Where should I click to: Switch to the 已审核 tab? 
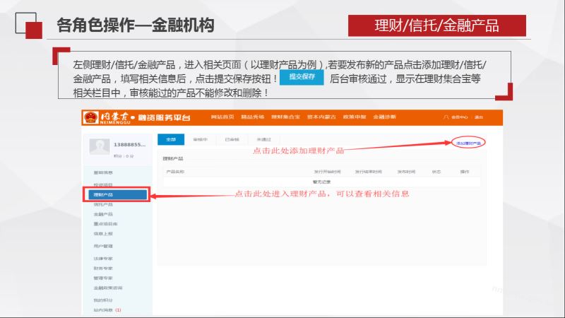(x=231, y=139)
